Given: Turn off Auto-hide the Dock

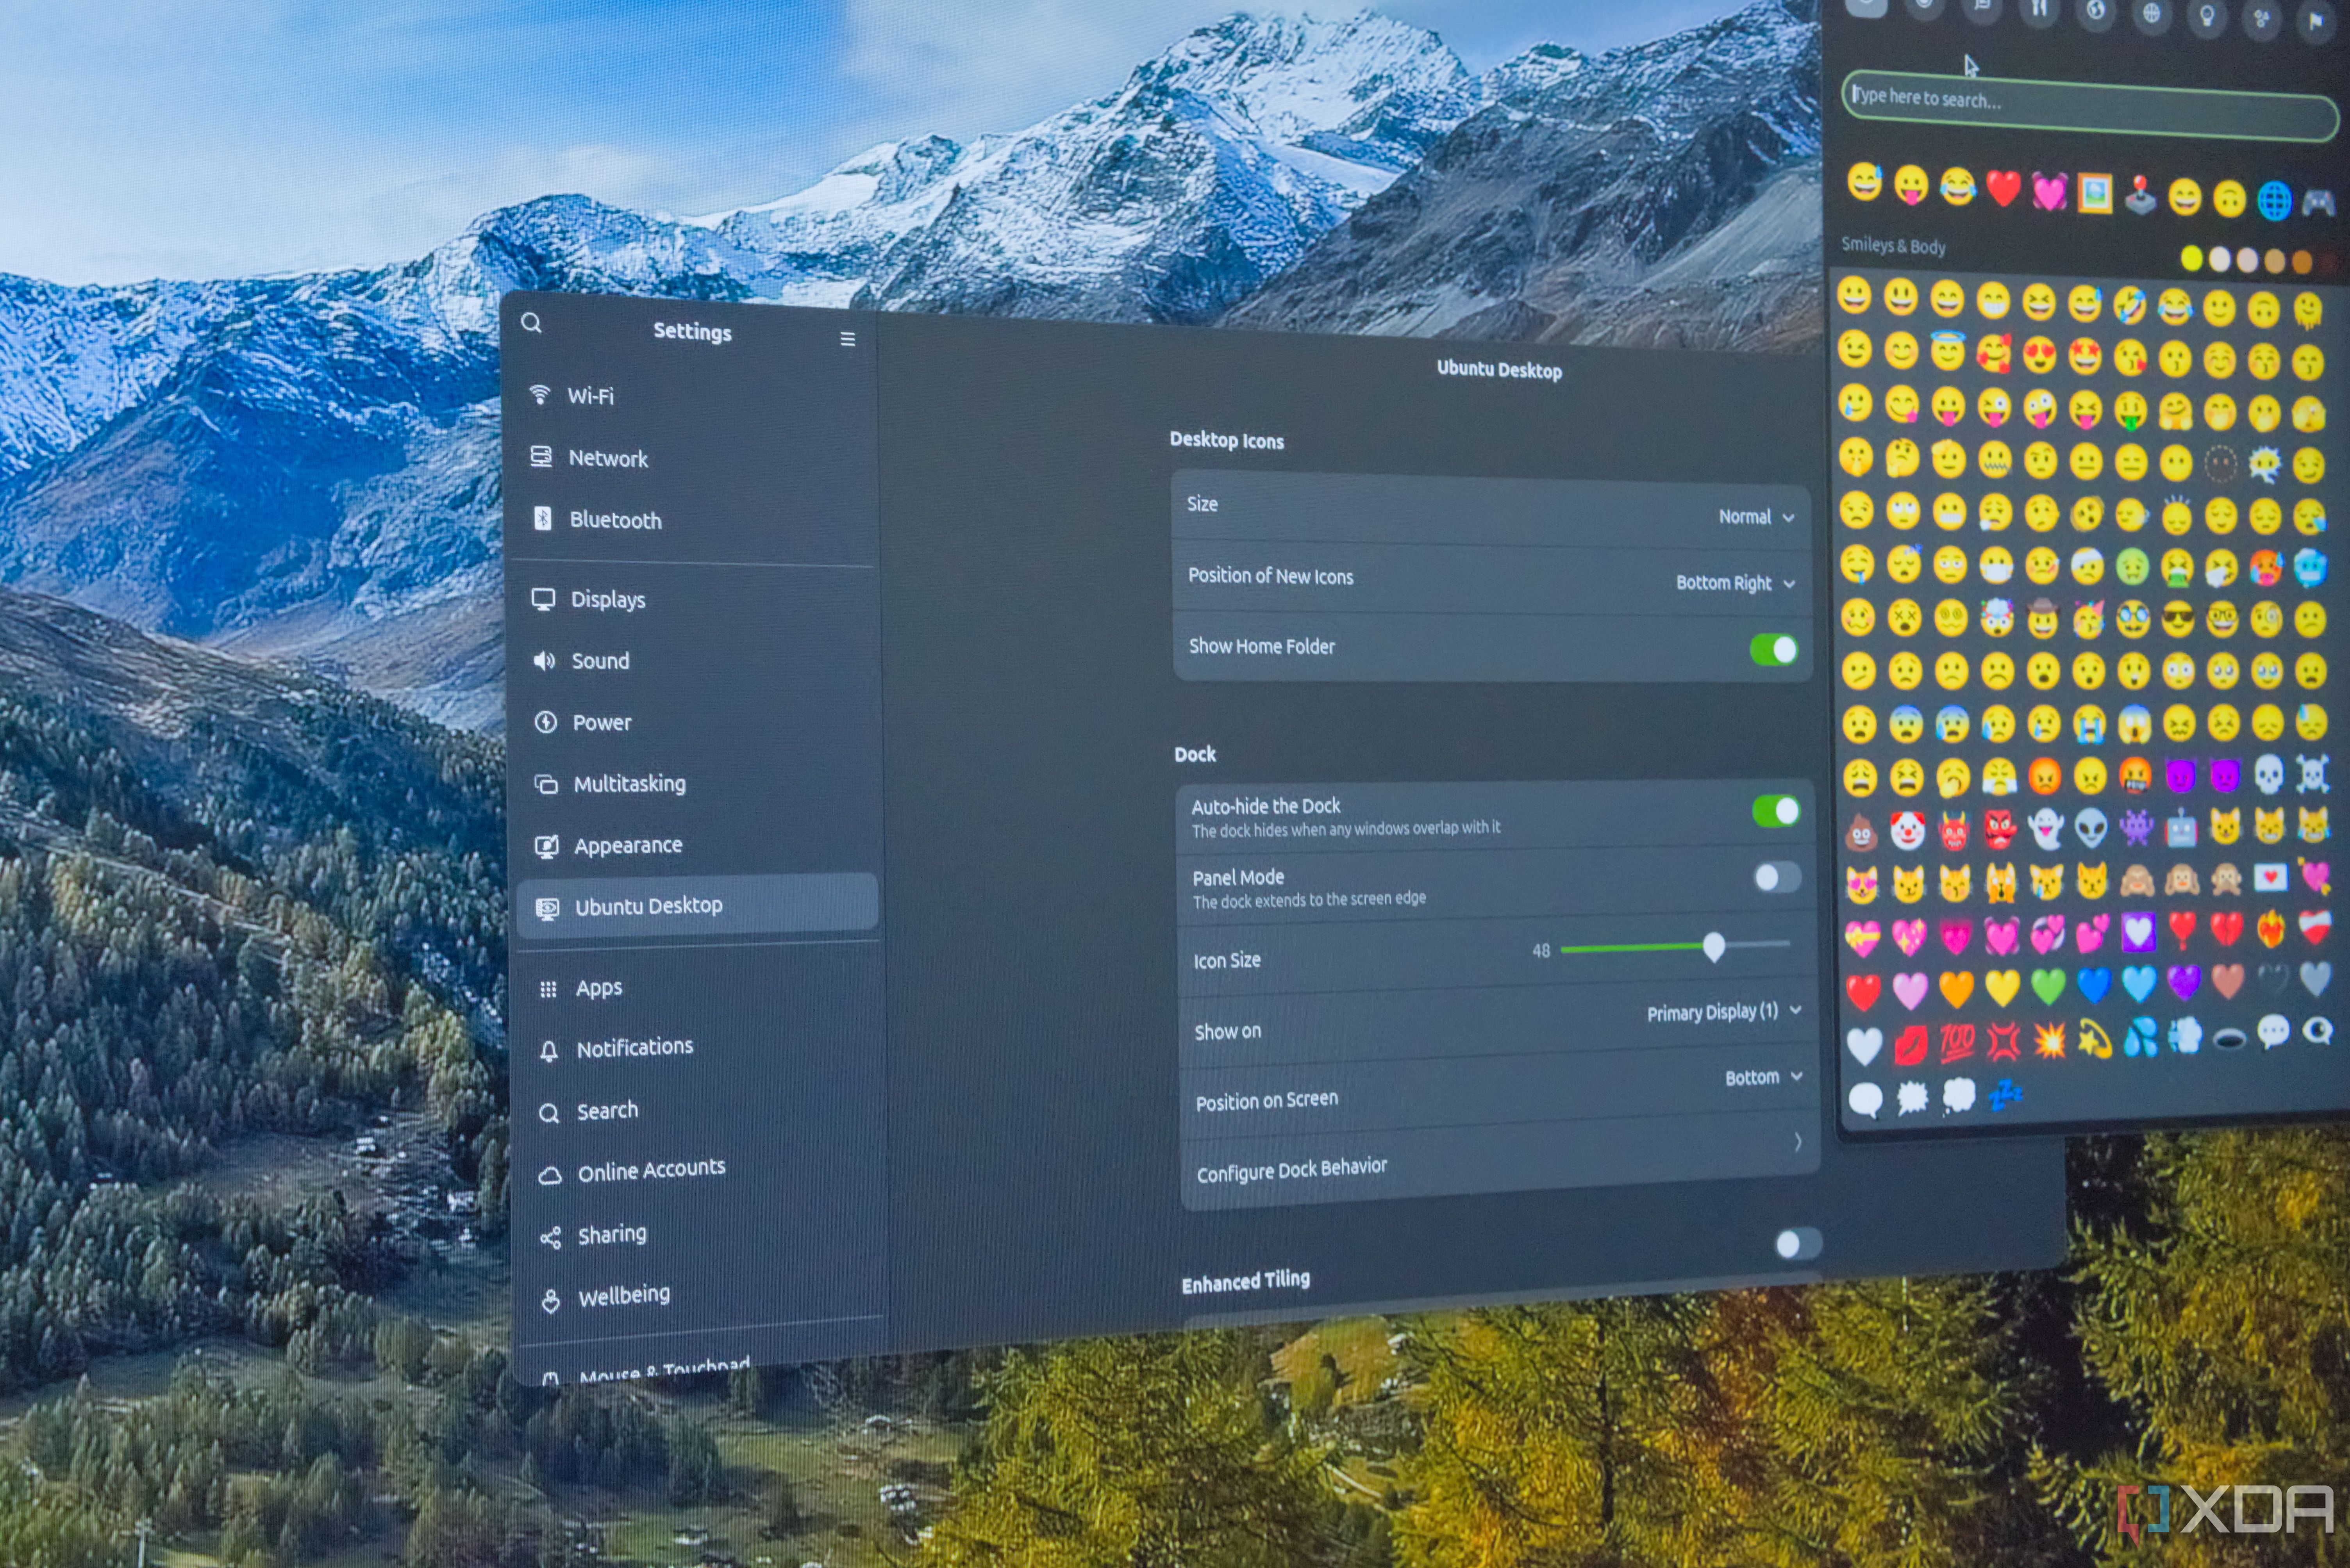Looking at the screenshot, I should click(x=1776, y=811).
